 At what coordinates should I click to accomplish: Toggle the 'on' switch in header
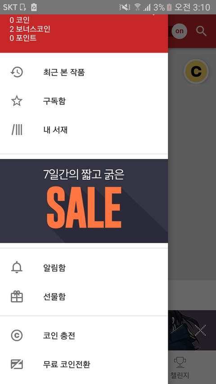pos(179,31)
